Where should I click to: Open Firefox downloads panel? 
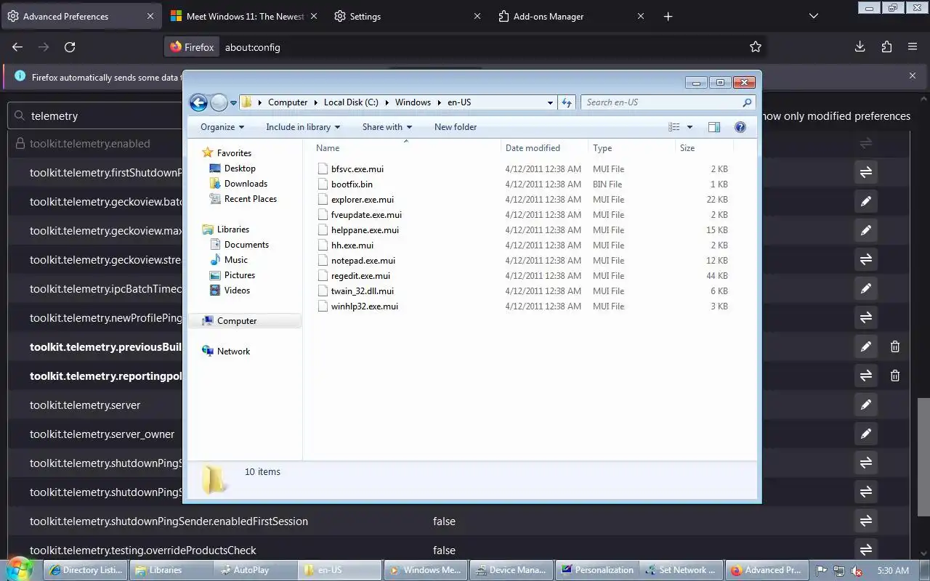[x=860, y=46]
